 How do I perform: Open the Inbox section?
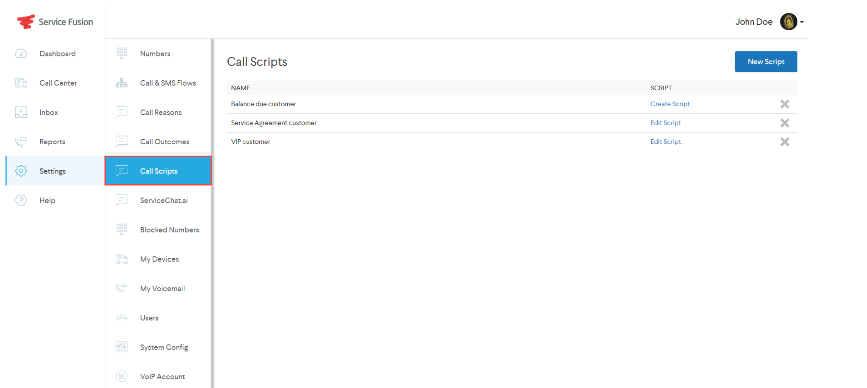55,112
